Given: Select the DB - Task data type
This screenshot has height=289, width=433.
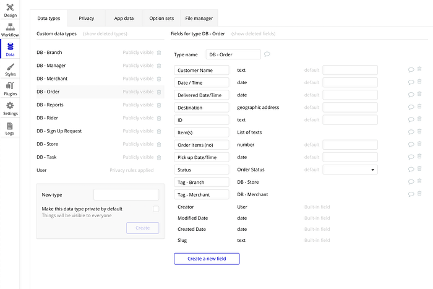Looking at the screenshot, I should point(100,157).
